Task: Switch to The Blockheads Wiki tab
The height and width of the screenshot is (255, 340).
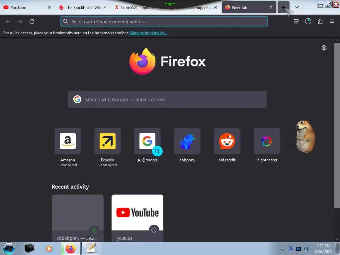Action: coord(80,7)
